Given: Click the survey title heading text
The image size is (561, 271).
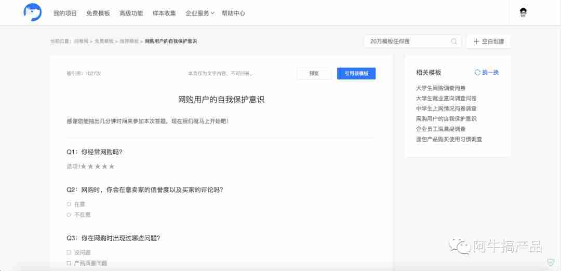Looking at the screenshot, I should (221, 99).
